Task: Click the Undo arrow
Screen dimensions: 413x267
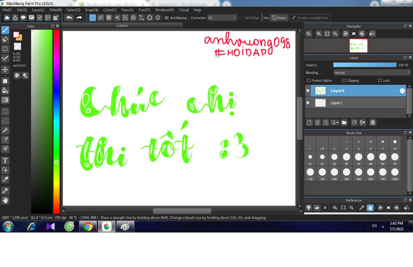Action: click(x=69, y=18)
